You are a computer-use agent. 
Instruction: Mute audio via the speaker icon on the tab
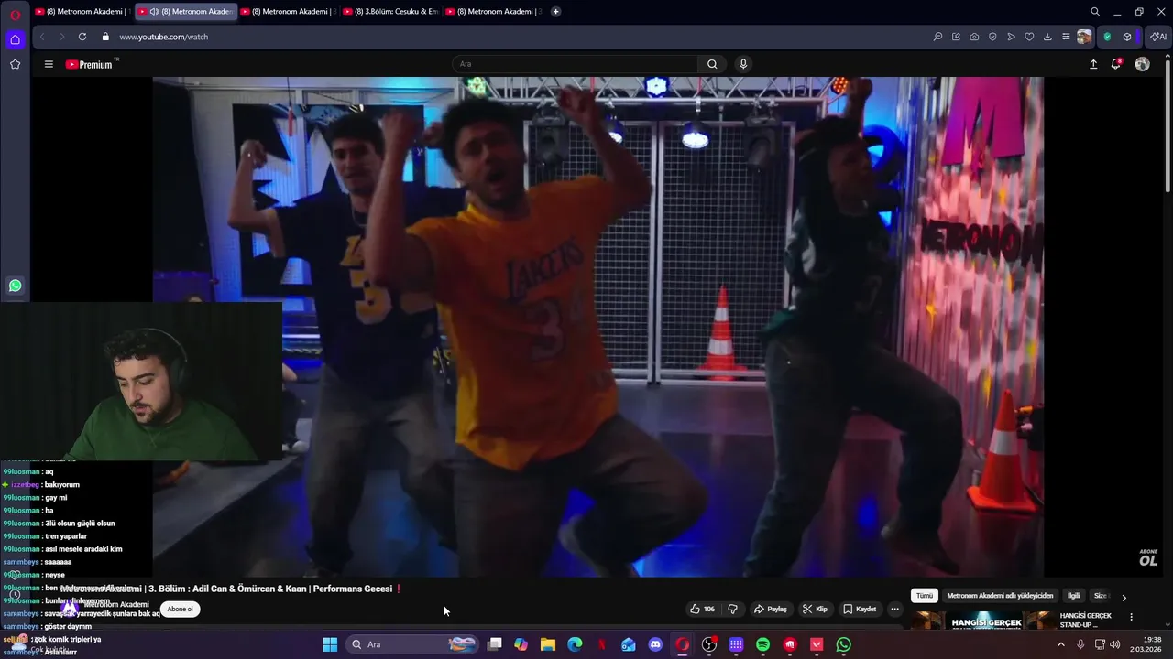tap(154, 12)
